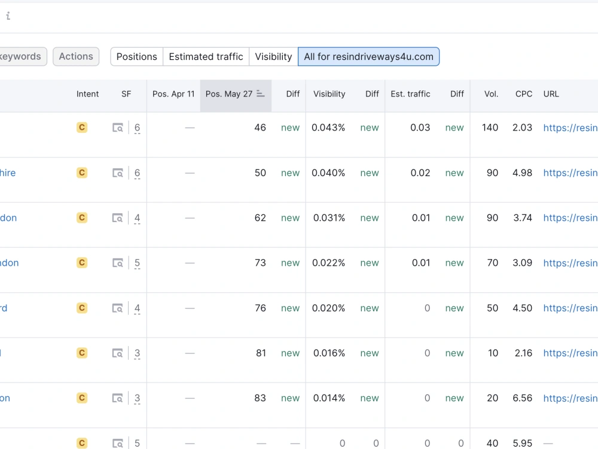Click volume value 140
Screen dimensions: 598x449
click(x=490, y=128)
